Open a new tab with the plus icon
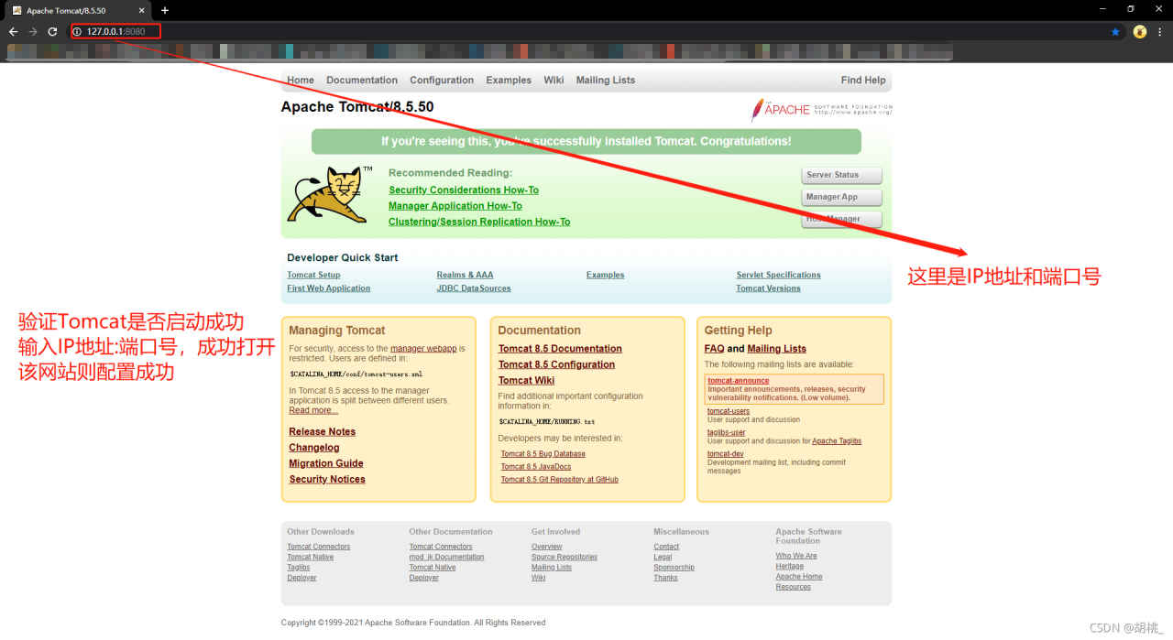1173x640 pixels. (x=165, y=10)
